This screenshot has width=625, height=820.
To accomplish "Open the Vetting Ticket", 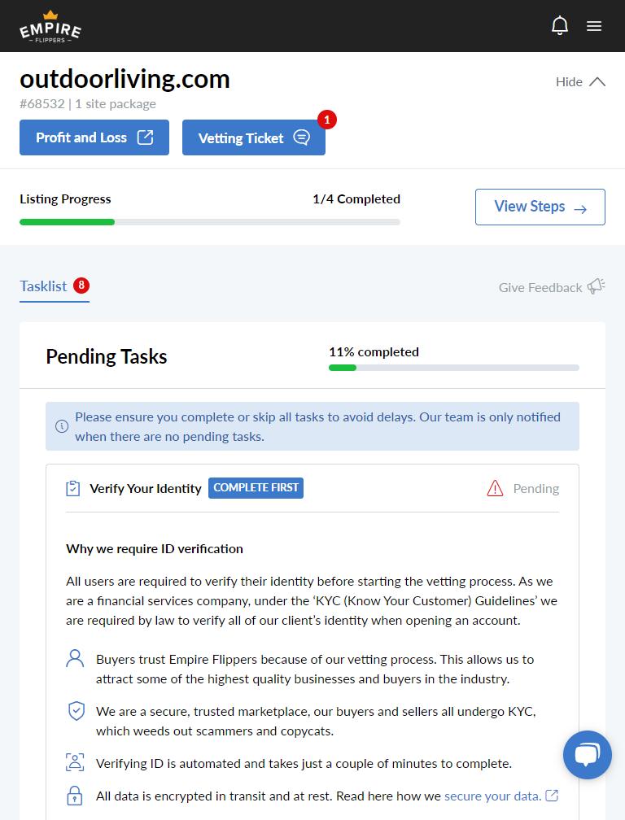I will tap(254, 137).
